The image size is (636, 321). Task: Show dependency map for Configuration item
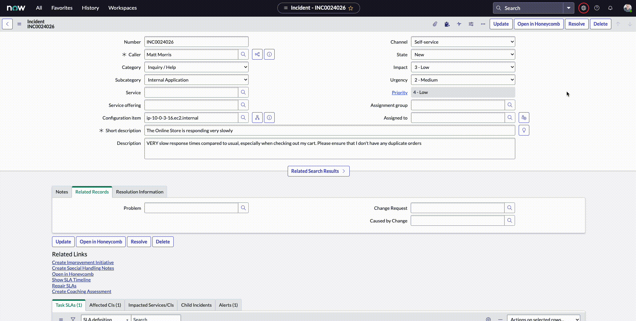[257, 118]
